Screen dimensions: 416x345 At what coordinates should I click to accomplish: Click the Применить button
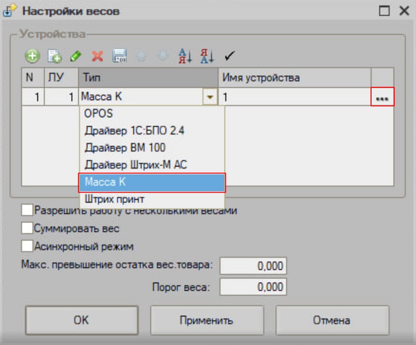point(207,321)
